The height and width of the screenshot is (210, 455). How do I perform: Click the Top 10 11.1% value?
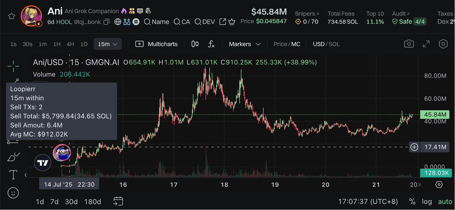coord(375,22)
